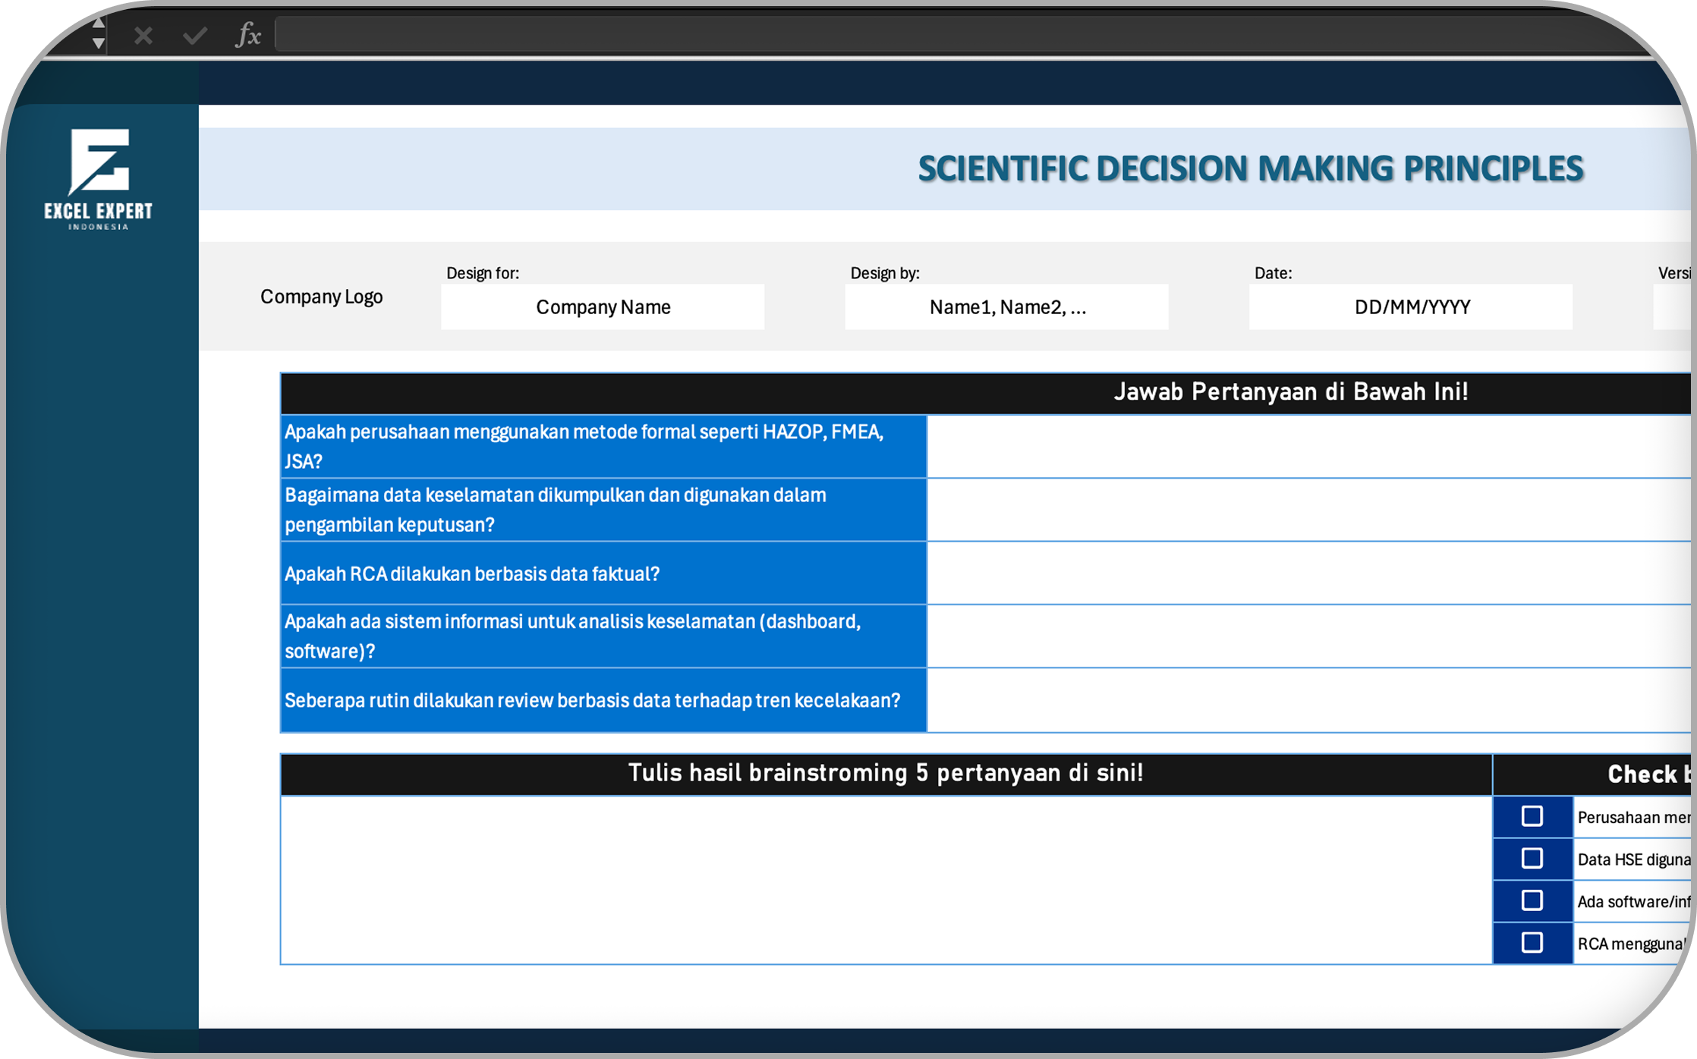Image resolution: width=1697 pixels, height=1059 pixels.
Task: Enable the "Ada software/inf..." checkbox
Action: [1532, 900]
